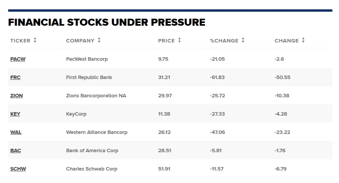Sort table by PRICE column header
The width and height of the screenshot is (339, 183).
(166, 40)
